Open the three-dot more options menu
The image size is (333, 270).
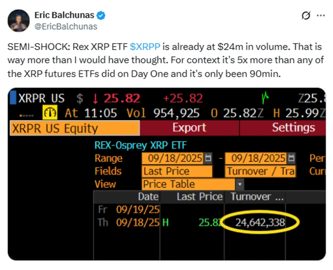(321, 16)
